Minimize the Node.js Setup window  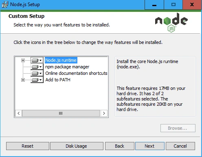[154, 5]
